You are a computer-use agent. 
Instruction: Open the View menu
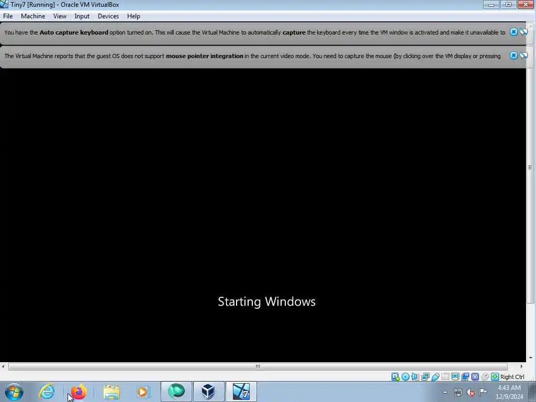point(60,16)
